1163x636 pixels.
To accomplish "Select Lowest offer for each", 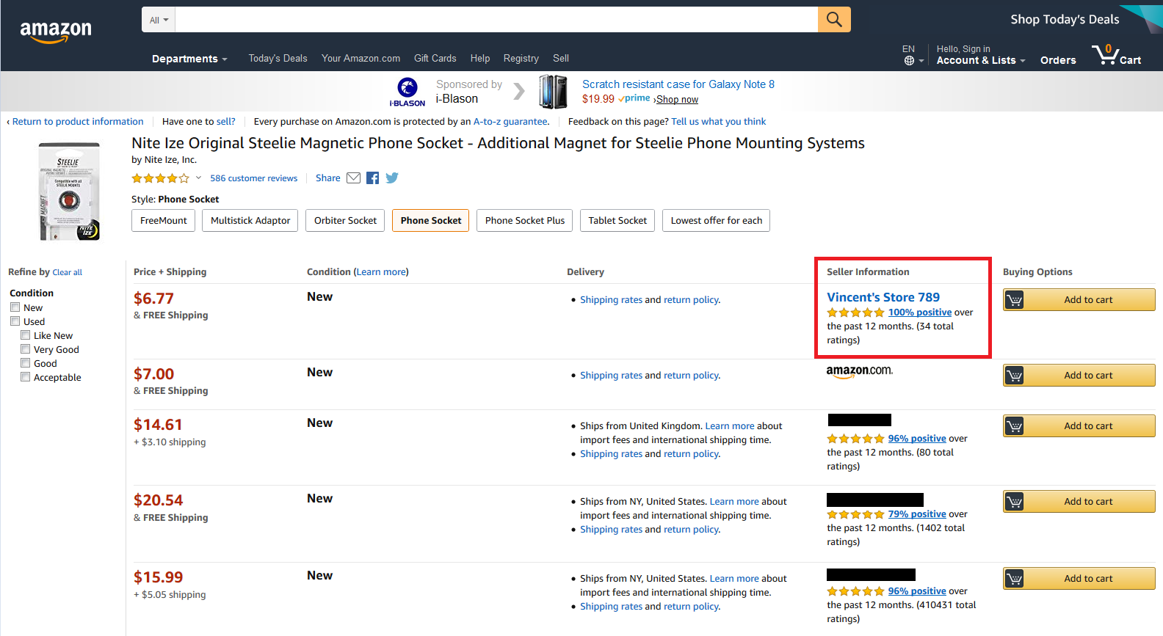I will pos(716,221).
